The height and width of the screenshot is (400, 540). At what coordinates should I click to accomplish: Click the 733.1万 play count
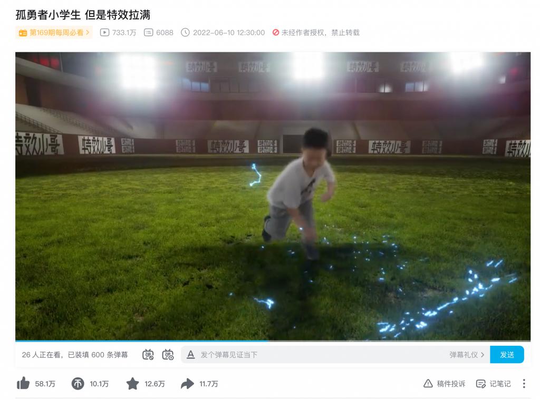coord(118,33)
